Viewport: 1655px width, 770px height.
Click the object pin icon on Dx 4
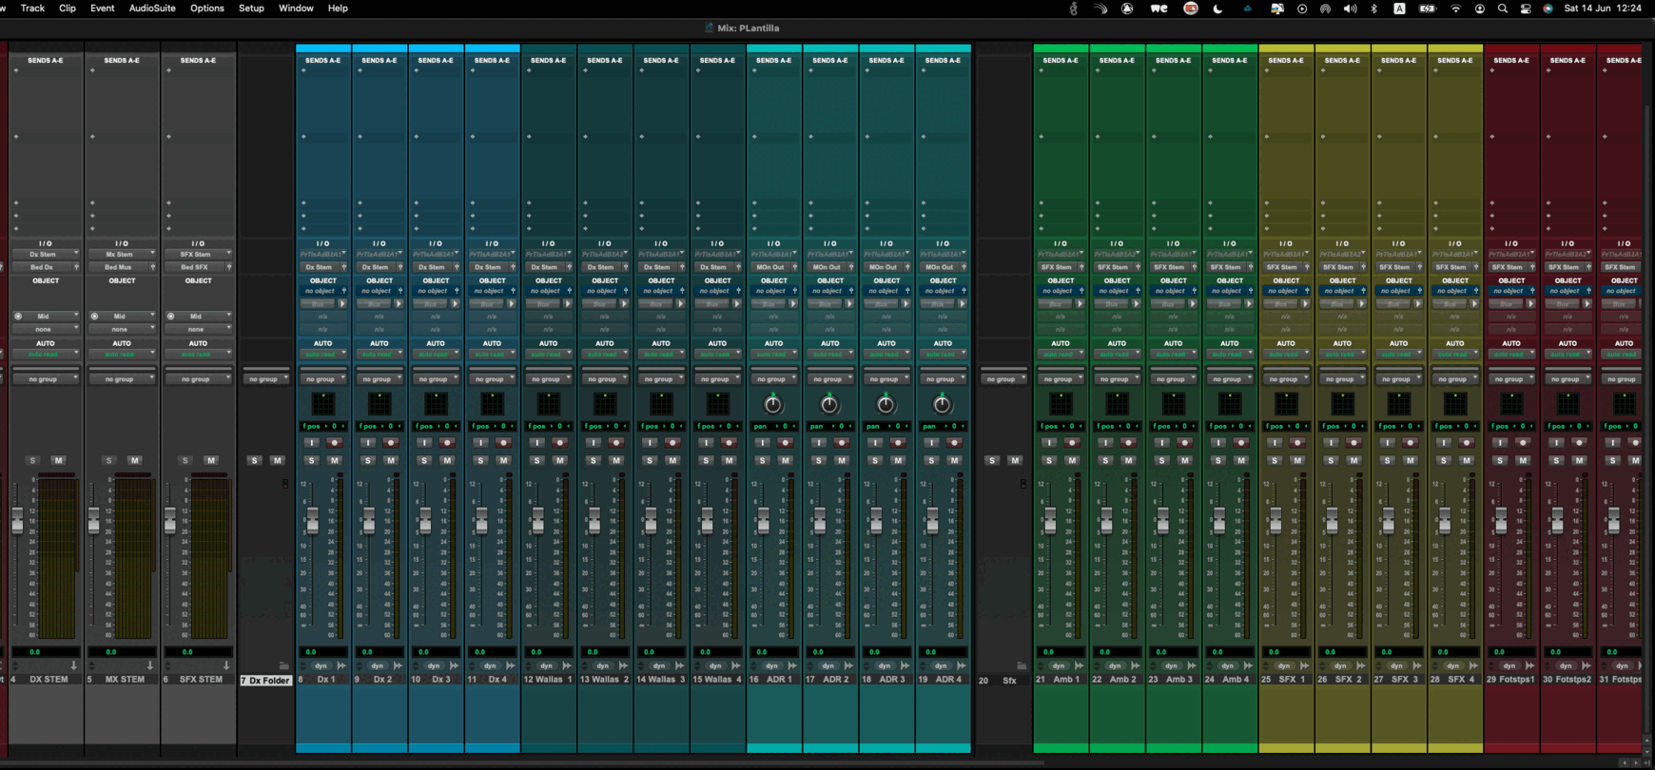click(x=514, y=291)
